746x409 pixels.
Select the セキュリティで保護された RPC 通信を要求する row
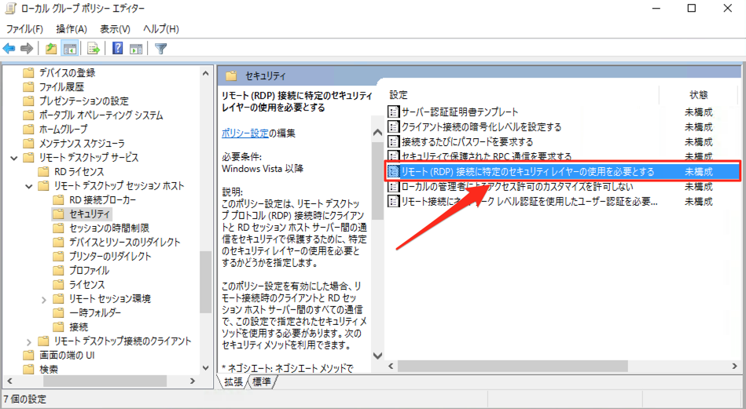[562, 156]
